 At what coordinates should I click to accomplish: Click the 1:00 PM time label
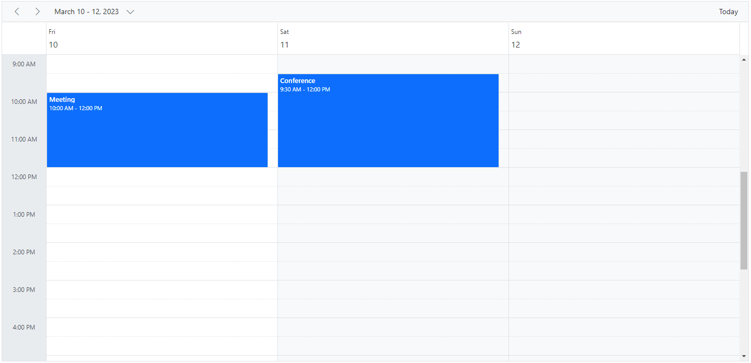[x=24, y=215]
